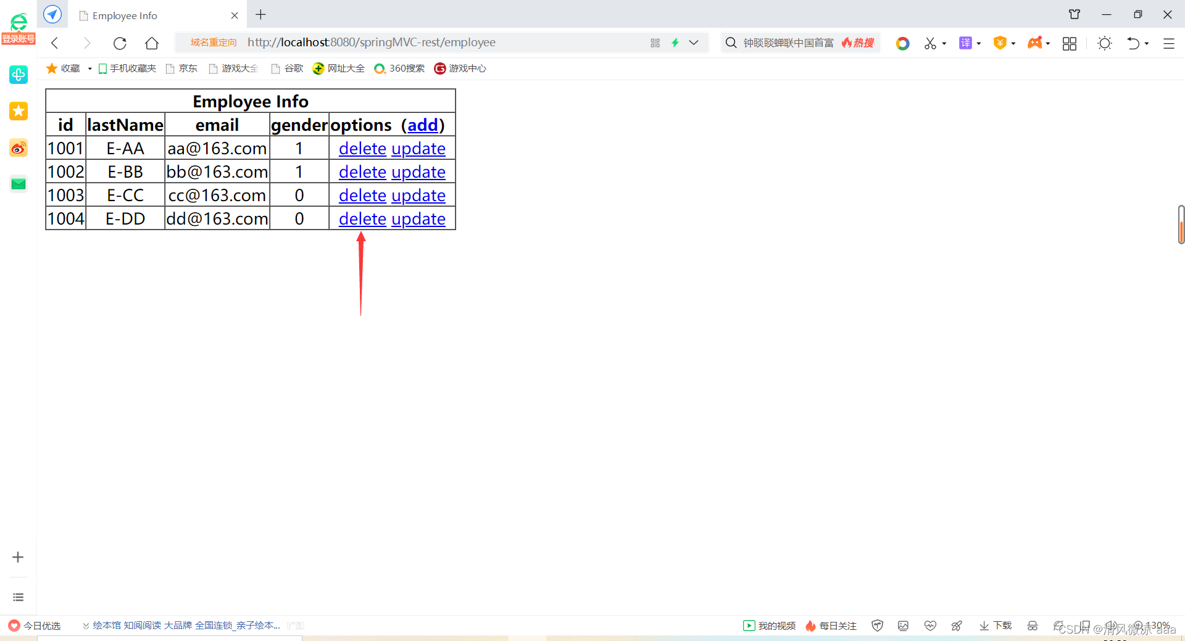Reload the employee page
Image resolution: width=1185 pixels, height=641 pixels.
tap(120, 43)
